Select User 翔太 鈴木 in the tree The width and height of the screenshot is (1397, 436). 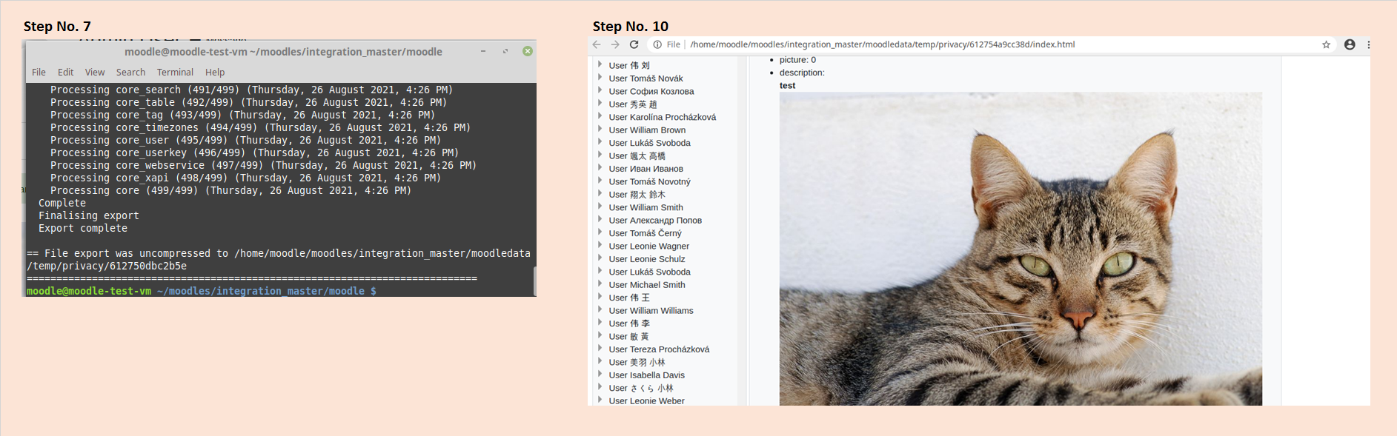pyautogui.click(x=637, y=195)
